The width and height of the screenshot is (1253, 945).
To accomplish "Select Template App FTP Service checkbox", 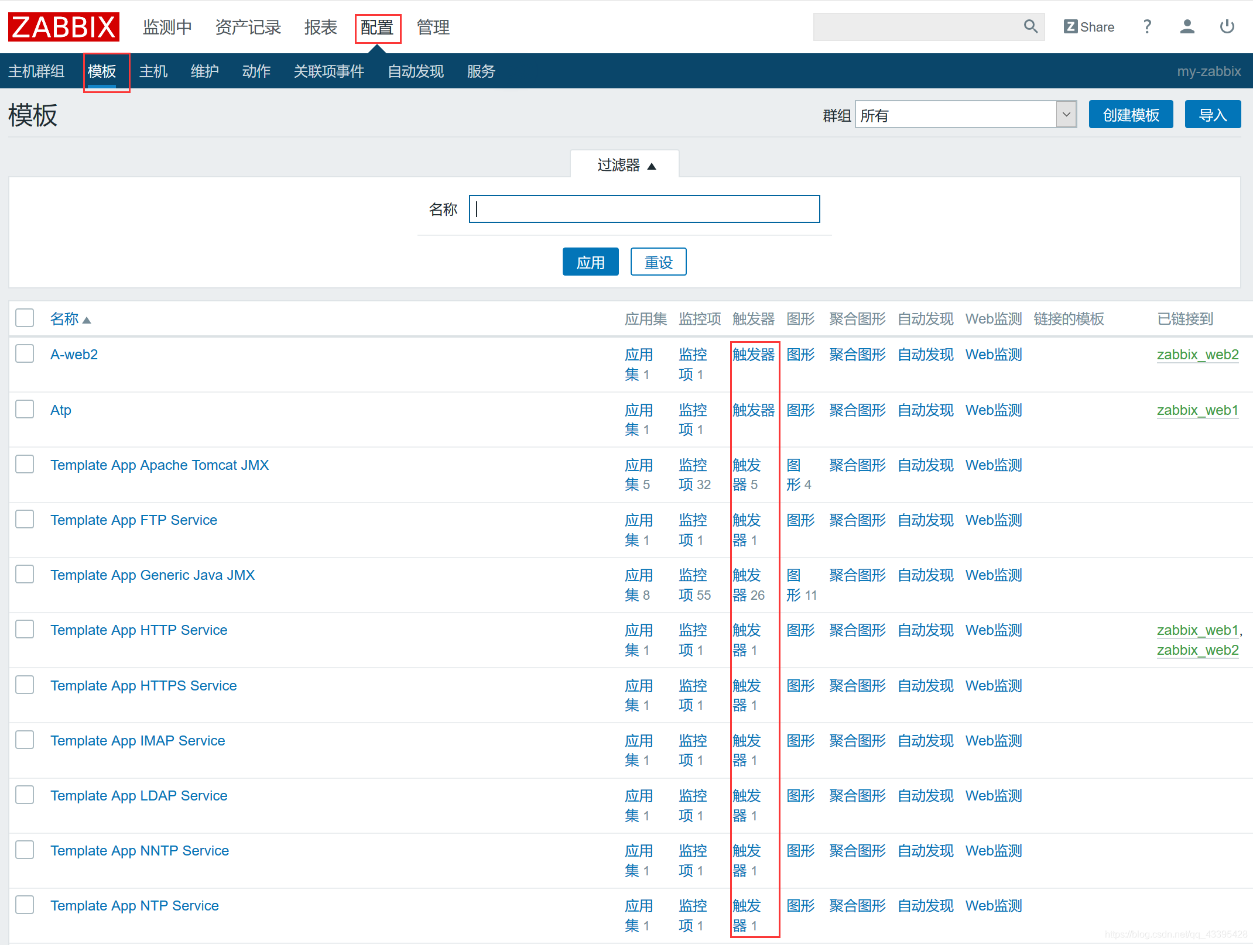I will pyautogui.click(x=25, y=519).
